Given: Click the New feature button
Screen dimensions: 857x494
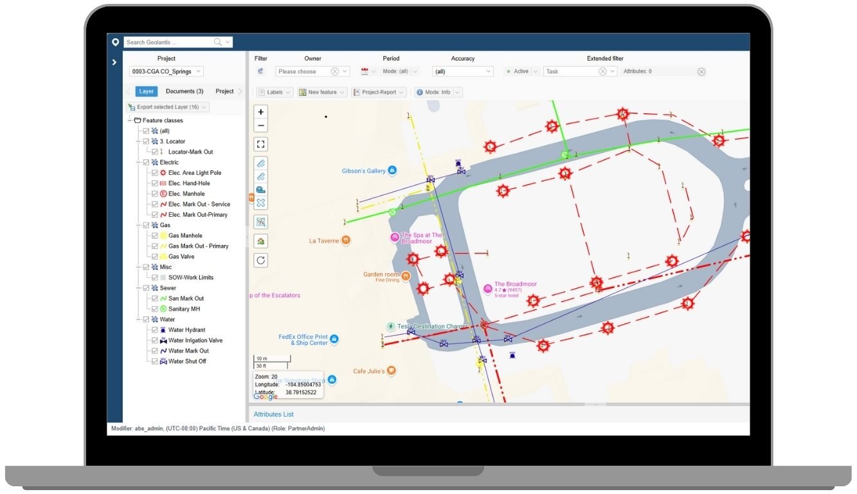Looking at the screenshot, I should [322, 92].
